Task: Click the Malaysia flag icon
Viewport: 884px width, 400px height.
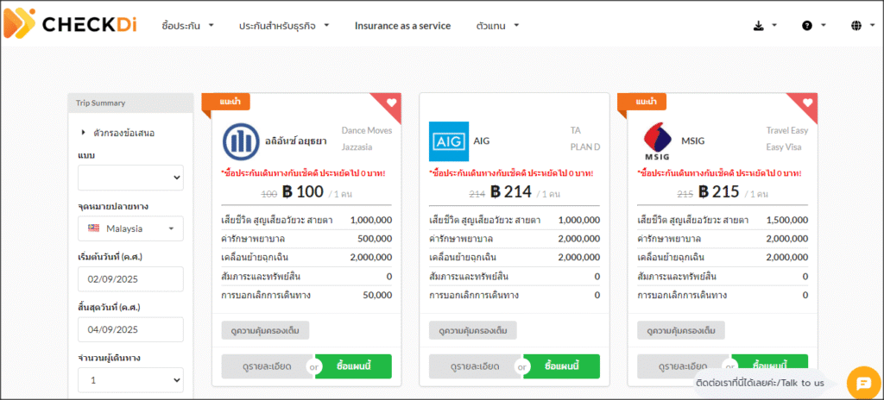Action: tap(93, 228)
